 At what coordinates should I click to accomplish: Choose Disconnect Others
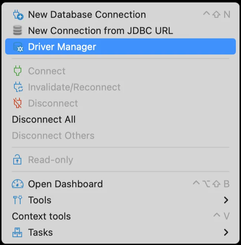pyautogui.click(x=53, y=136)
